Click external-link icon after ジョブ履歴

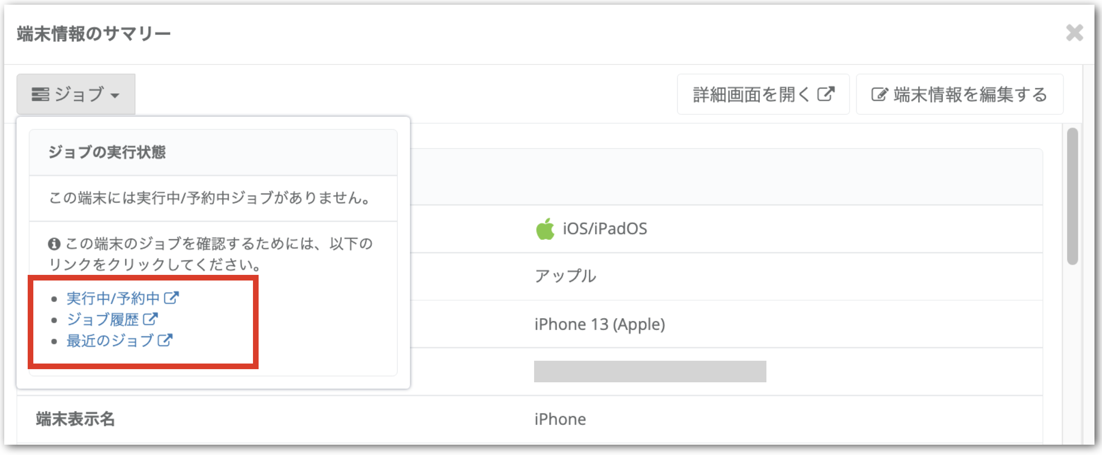tap(150, 319)
